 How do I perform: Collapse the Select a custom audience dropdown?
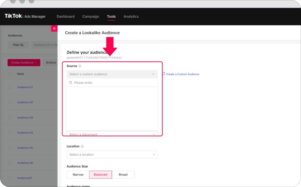[153, 74]
